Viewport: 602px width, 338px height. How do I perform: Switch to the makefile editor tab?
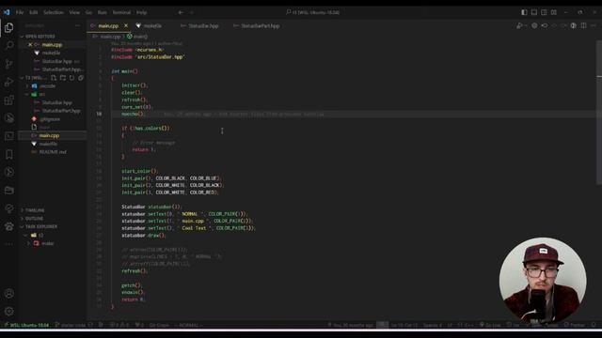[152, 25]
